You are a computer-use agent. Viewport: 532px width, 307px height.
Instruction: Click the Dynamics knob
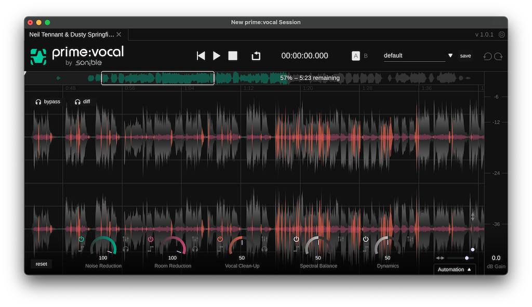[x=388, y=246]
